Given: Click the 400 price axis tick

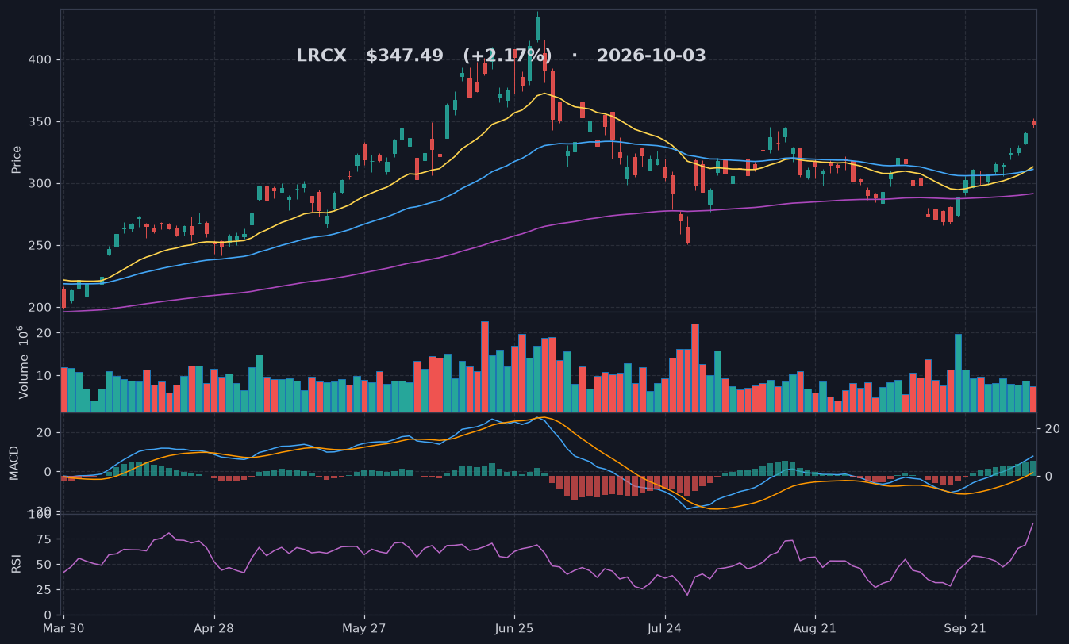Looking at the screenshot, I should (41, 60).
